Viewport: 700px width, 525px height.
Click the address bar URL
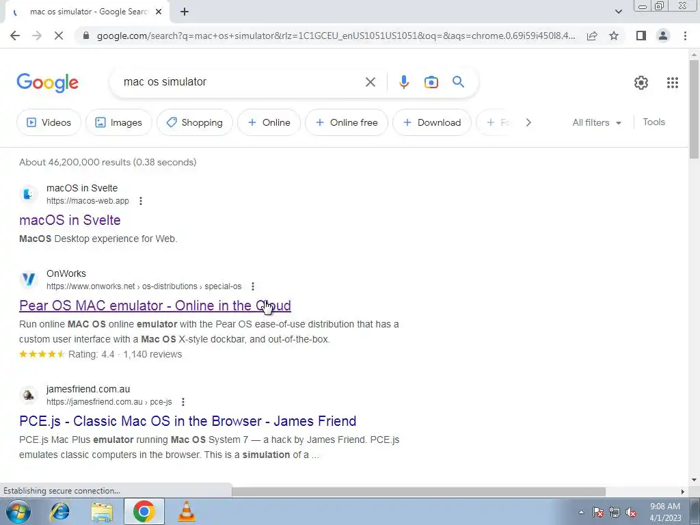click(x=336, y=36)
